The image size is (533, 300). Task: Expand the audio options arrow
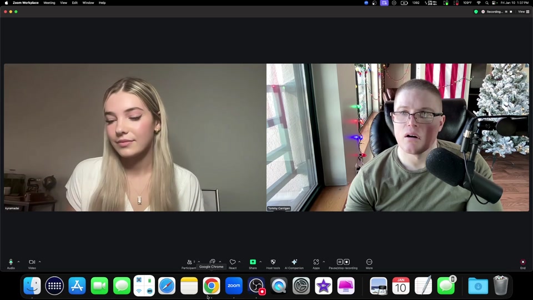pyautogui.click(x=18, y=262)
